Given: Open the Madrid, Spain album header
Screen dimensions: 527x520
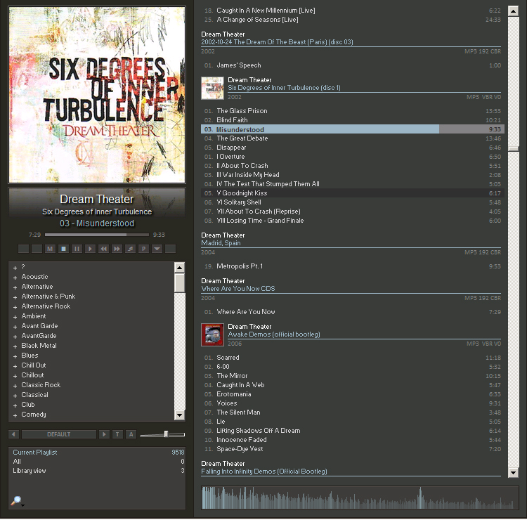Looking at the screenshot, I should point(221,243).
